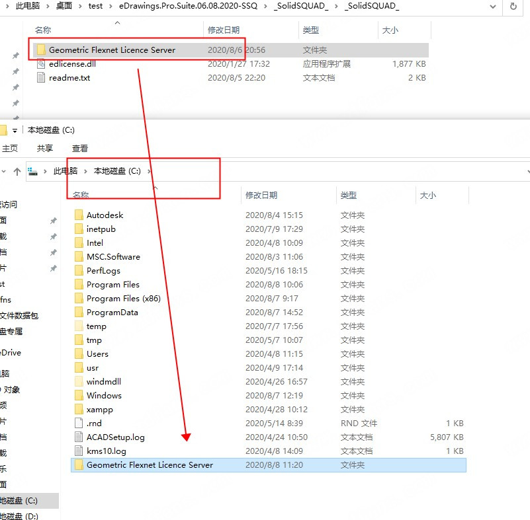Select the ProgramData folder
The image size is (530, 520).
[x=270, y=312]
